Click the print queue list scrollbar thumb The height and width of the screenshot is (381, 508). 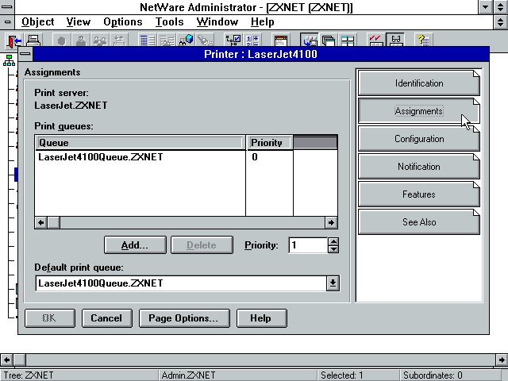tap(53, 222)
